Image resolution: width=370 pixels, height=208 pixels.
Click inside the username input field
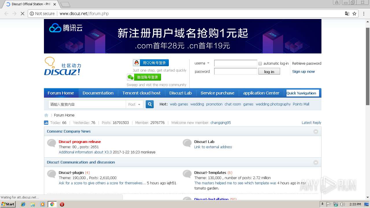click(x=236, y=63)
